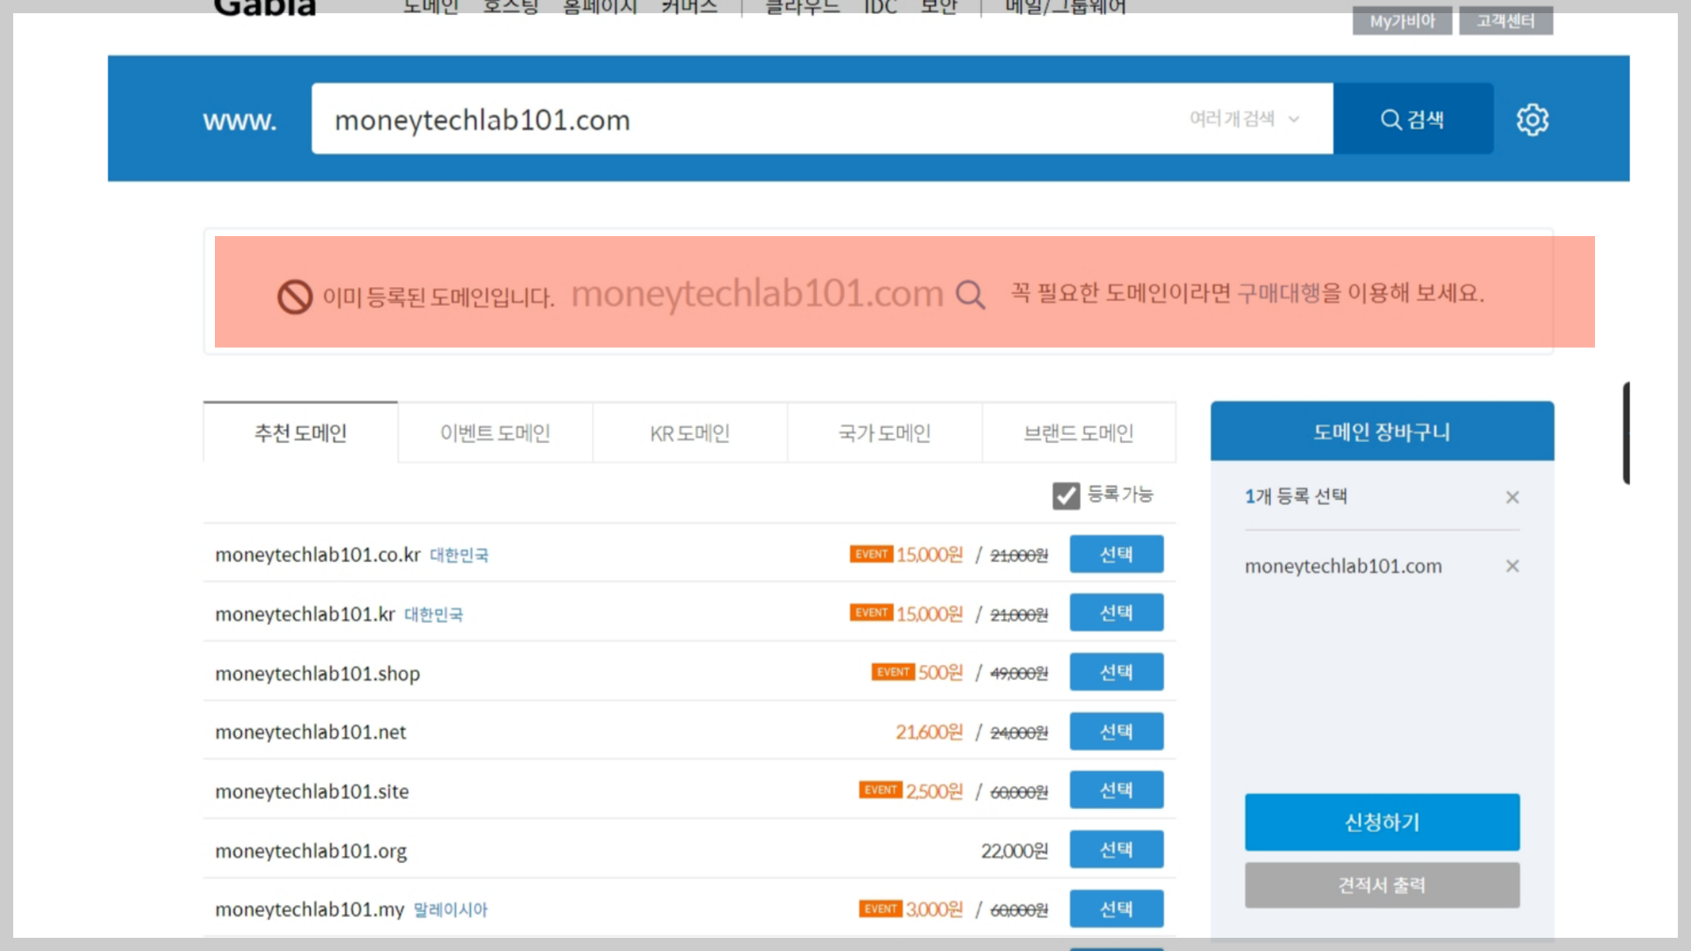The width and height of the screenshot is (1691, 951).
Task: Open the My가비아 button
Action: tap(1402, 20)
